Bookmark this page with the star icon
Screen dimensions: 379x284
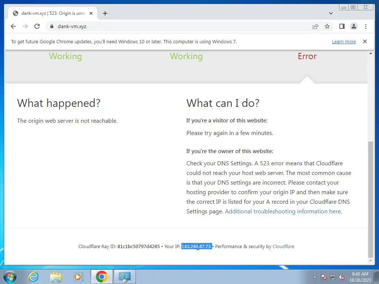(x=327, y=26)
